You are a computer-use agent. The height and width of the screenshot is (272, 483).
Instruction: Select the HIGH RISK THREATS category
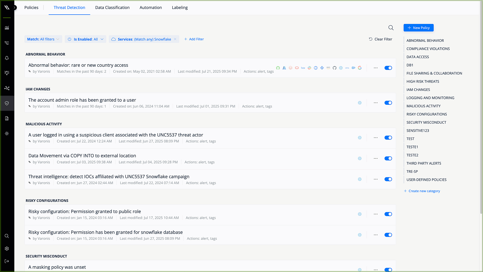pyautogui.click(x=423, y=81)
